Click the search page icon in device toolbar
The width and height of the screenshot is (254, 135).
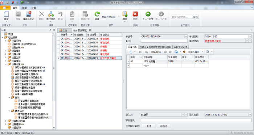[x=208, y=52]
